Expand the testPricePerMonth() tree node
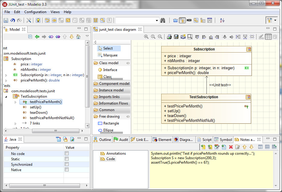This screenshot has width=282, height=192. [x=16, y=102]
